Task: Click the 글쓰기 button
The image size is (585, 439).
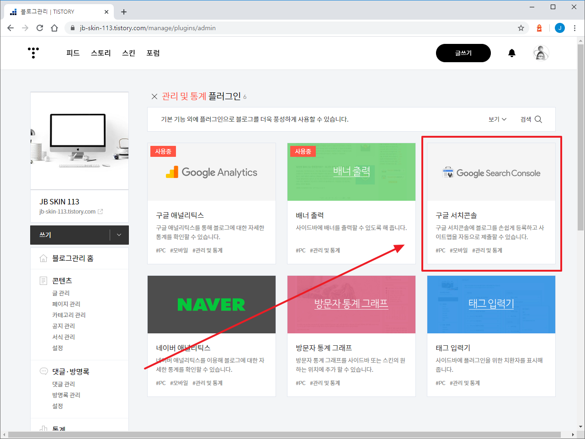Action: [463, 53]
